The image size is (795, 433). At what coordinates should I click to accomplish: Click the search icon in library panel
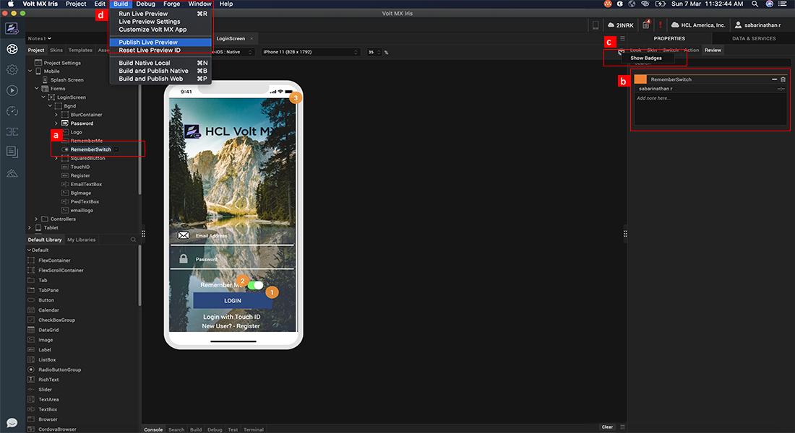pyautogui.click(x=134, y=240)
